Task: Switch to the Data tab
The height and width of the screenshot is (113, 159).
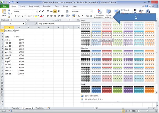Action: coord(57,6)
